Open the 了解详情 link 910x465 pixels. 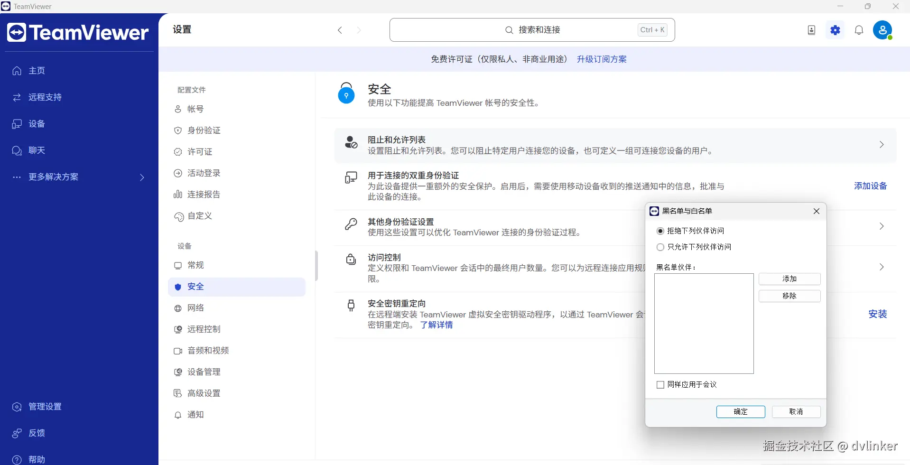click(436, 325)
